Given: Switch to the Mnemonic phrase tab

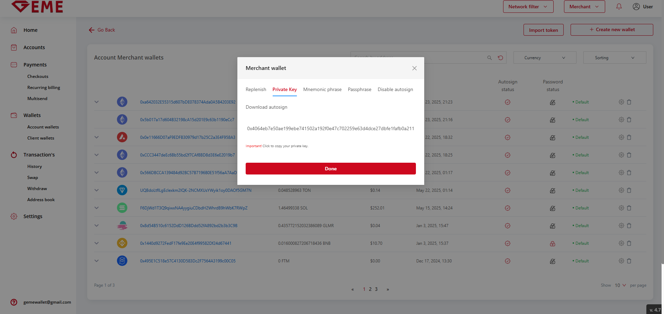Looking at the screenshot, I should [322, 89].
